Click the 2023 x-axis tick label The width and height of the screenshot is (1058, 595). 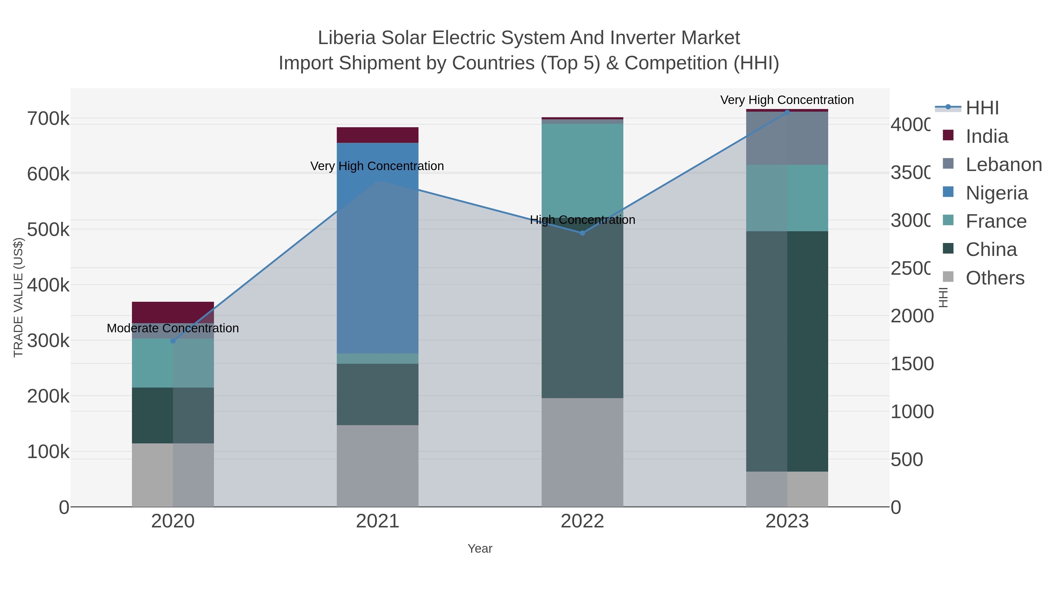[787, 522]
